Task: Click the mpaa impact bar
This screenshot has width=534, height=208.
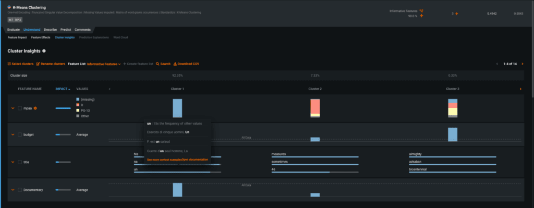Action: pos(63,108)
